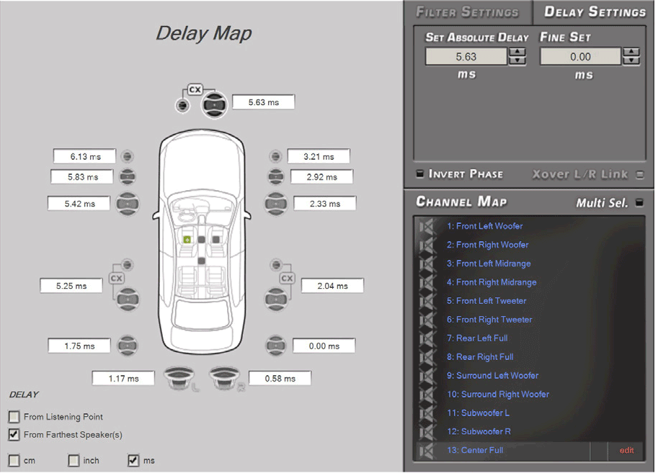The height and width of the screenshot is (473, 658).
Task: Select surround left woofer speaker icon
Action: 127,346
